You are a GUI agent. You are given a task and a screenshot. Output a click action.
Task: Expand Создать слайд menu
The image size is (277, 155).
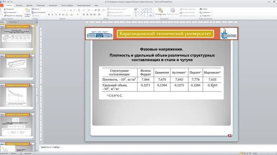[27, 15]
